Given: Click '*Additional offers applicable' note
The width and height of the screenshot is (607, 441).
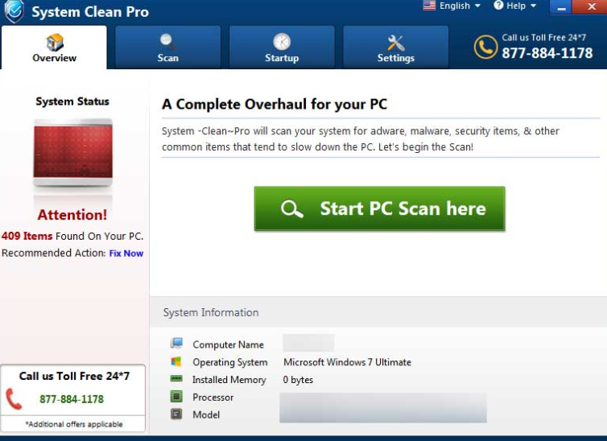Looking at the screenshot, I should pos(74,424).
